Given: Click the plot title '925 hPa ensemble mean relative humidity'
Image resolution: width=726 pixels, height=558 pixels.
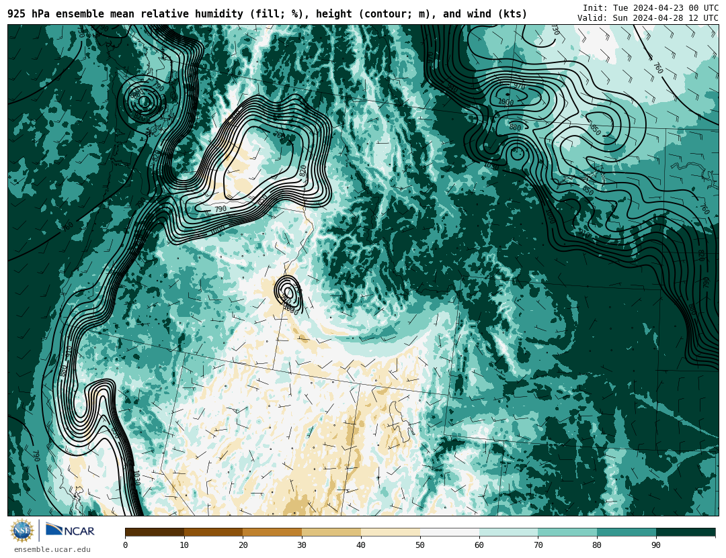Looking at the screenshot, I should 125,14.
